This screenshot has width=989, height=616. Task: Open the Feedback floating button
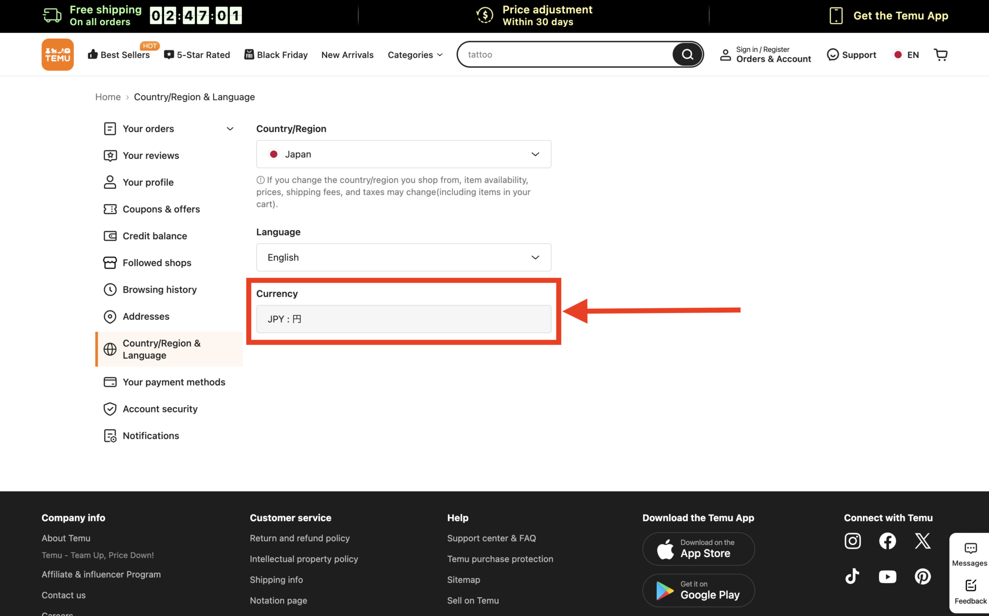970,591
